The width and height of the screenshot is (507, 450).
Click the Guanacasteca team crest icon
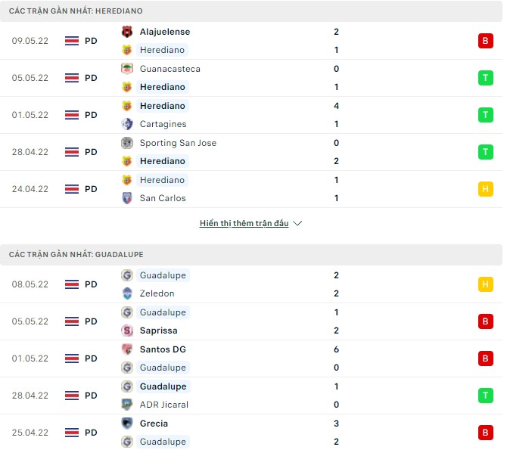pos(126,69)
